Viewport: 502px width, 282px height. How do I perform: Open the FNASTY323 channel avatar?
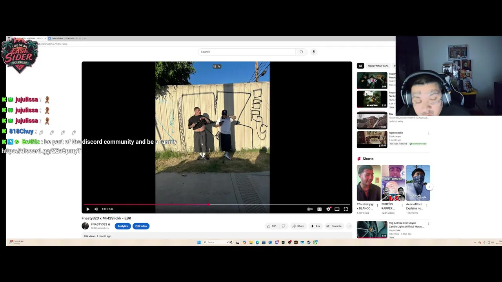[85, 226]
